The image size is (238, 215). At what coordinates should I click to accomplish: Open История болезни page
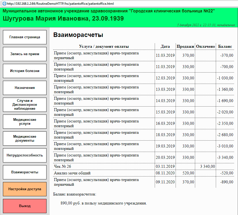(x=25, y=71)
